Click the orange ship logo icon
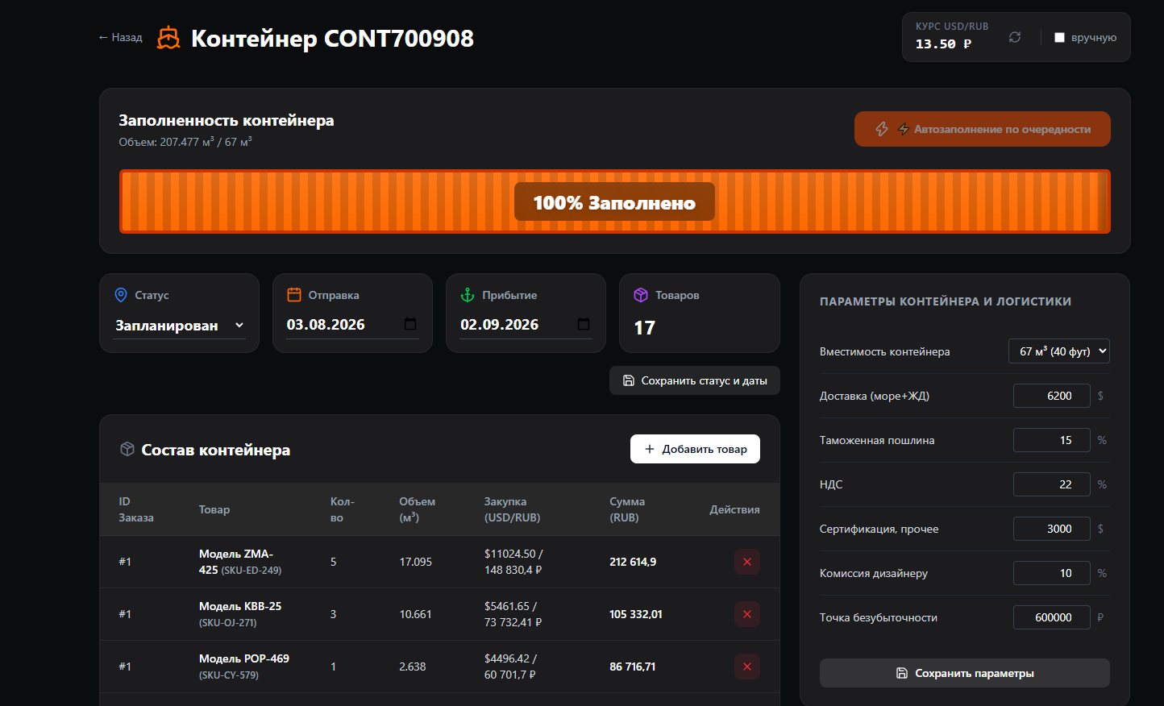This screenshot has height=706, width=1164. point(168,38)
